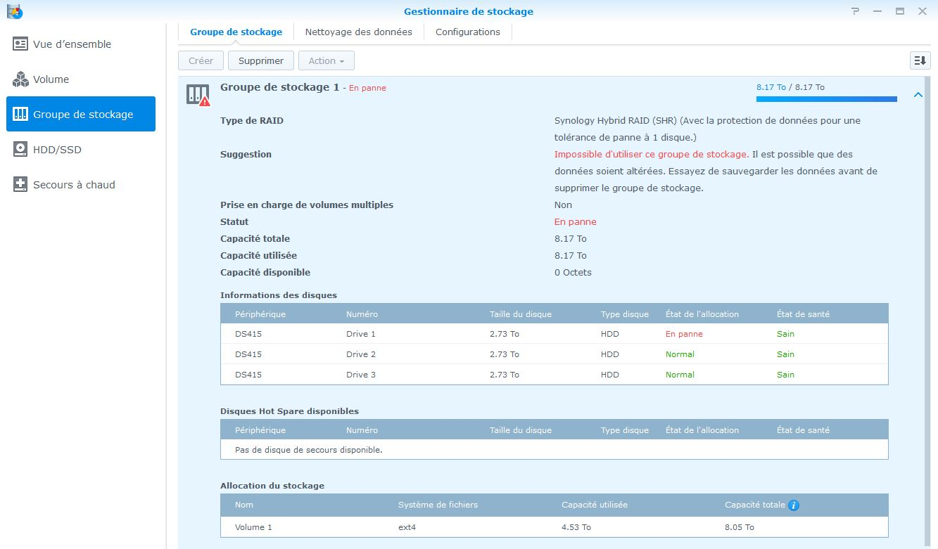The image size is (938, 549).
Task: Click the sort order icon at top right
Action: tap(920, 60)
